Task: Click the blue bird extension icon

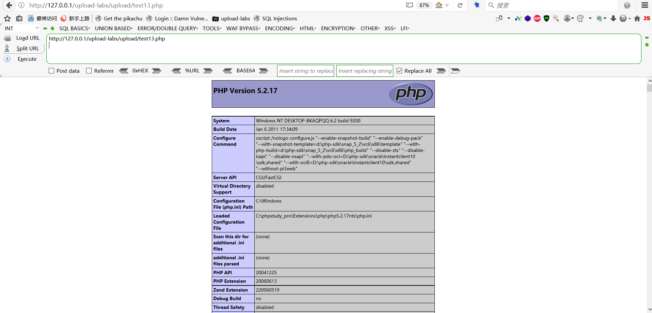Action: pos(477,5)
